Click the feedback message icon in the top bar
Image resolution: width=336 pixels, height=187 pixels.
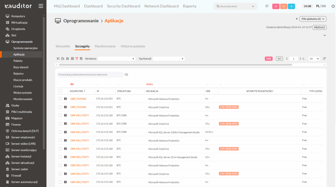point(267,6)
